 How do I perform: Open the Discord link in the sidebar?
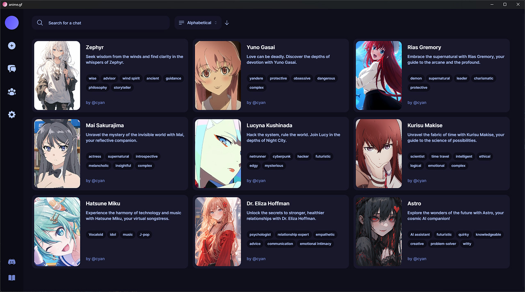(11, 262)
